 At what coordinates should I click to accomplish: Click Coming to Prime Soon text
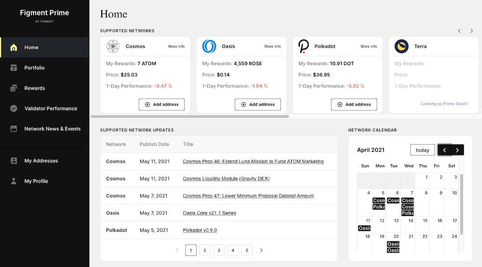pos(444,104)
